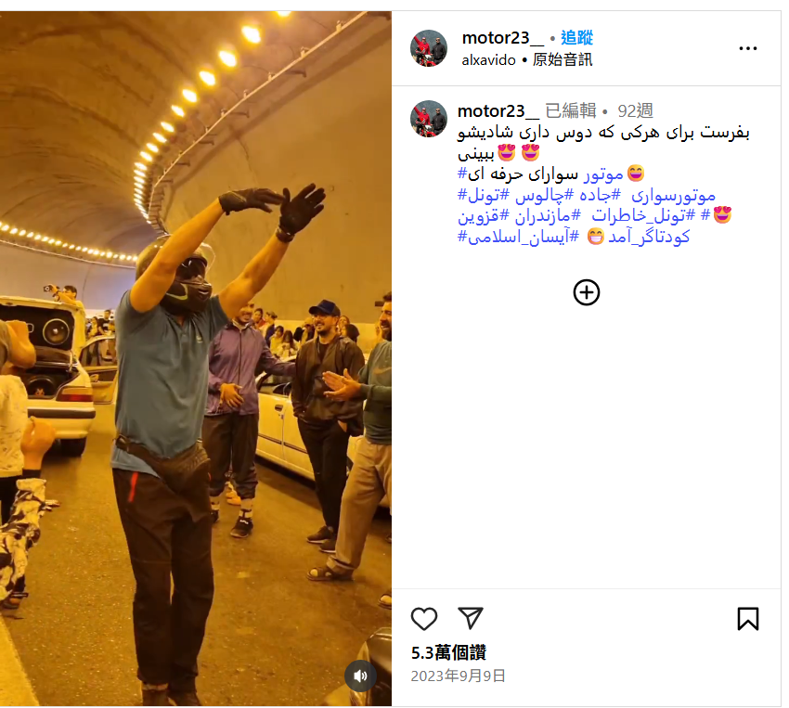The height and width of the screenshot is (708, 789).
Task: Load more comments with plus circle
Action: tap(587, 292)
